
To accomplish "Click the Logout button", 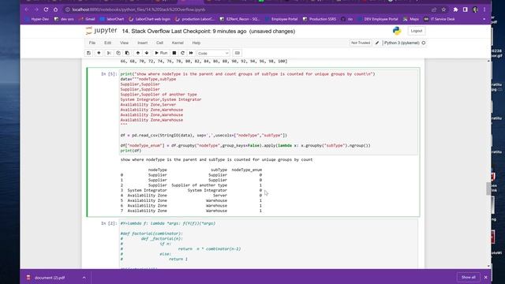I will click(416, 31).
